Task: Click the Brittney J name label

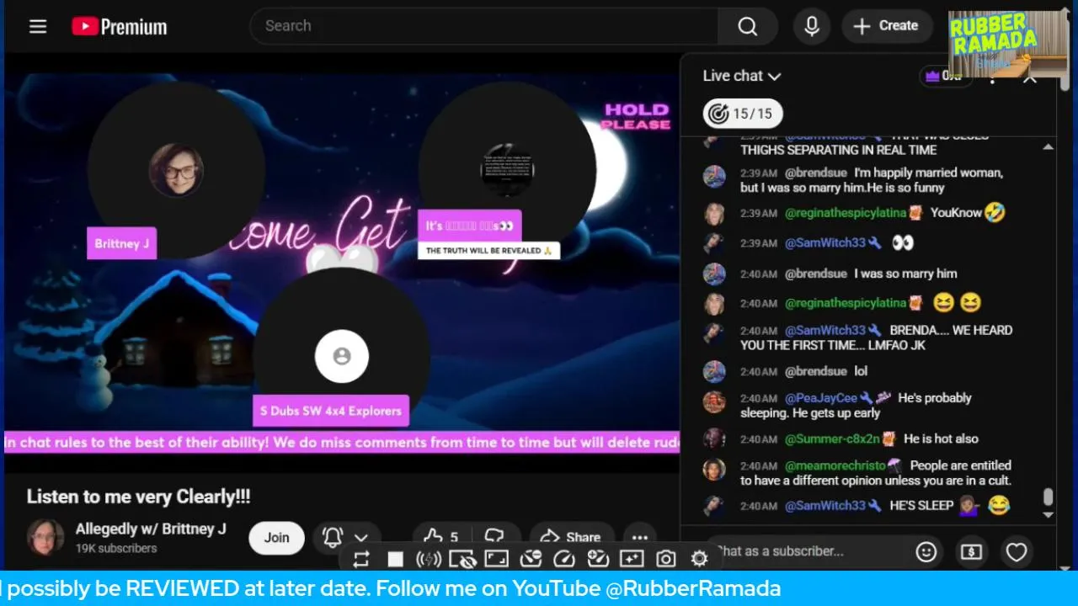Action: 122,243
